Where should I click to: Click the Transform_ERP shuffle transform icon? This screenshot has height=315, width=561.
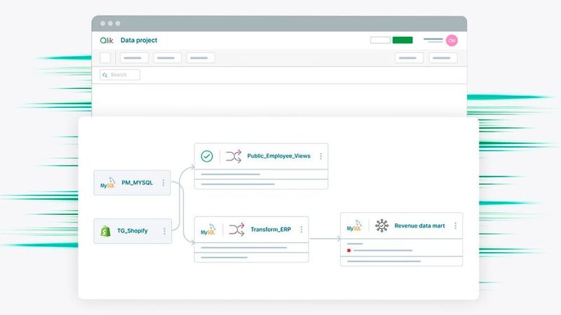click(237, 230)
